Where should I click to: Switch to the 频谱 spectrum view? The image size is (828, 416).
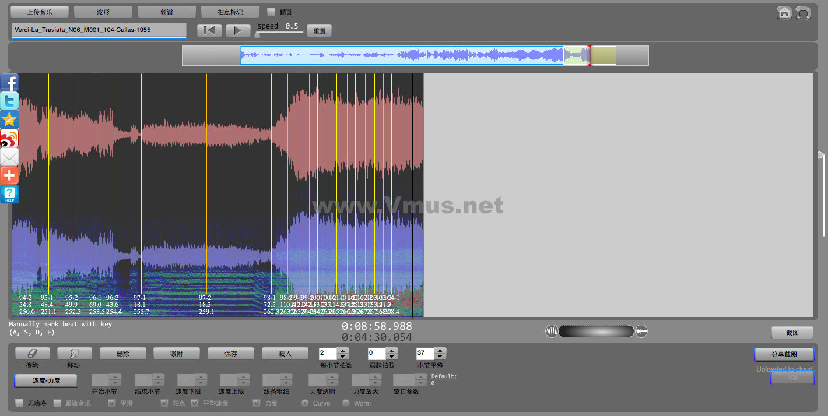166,12
